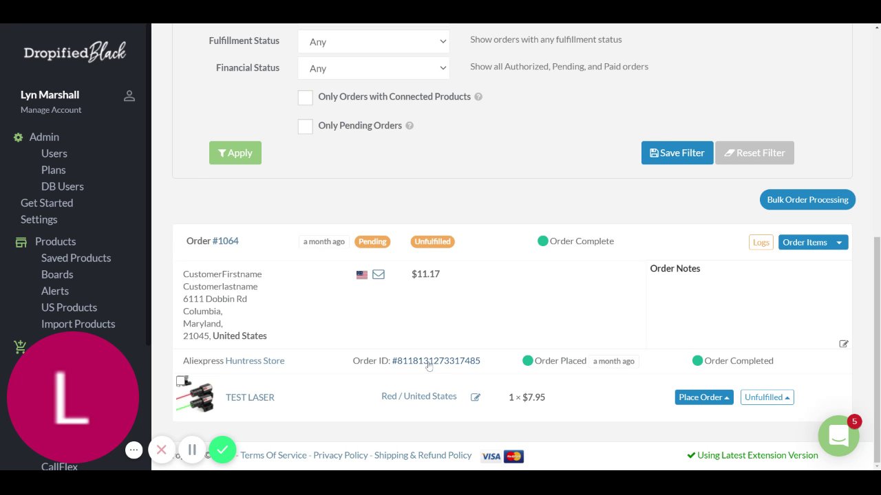Click the Using Latest Extension Version status

753,455
